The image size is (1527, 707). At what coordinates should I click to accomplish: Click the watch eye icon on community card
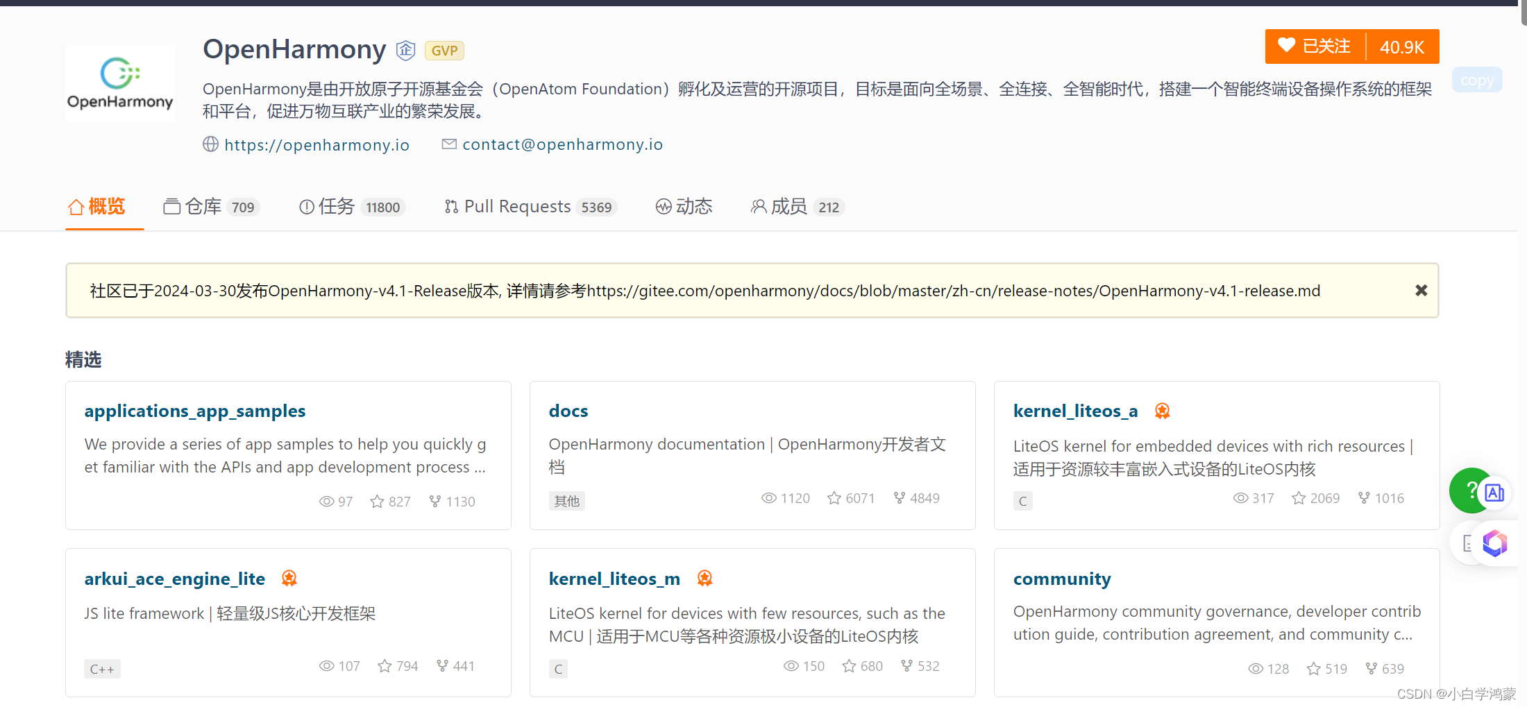(x=1256, y=669)
